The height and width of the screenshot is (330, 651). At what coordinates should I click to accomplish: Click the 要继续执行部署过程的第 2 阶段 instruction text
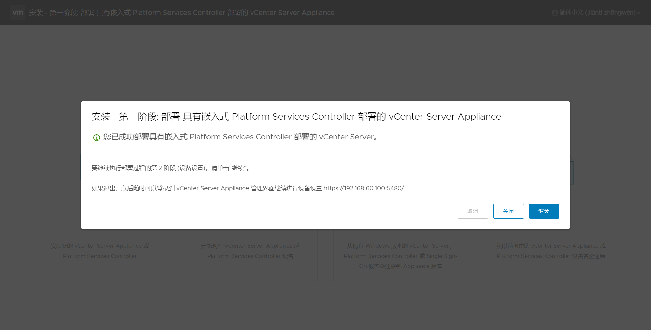pyautogui.click(x=171, y=168)
